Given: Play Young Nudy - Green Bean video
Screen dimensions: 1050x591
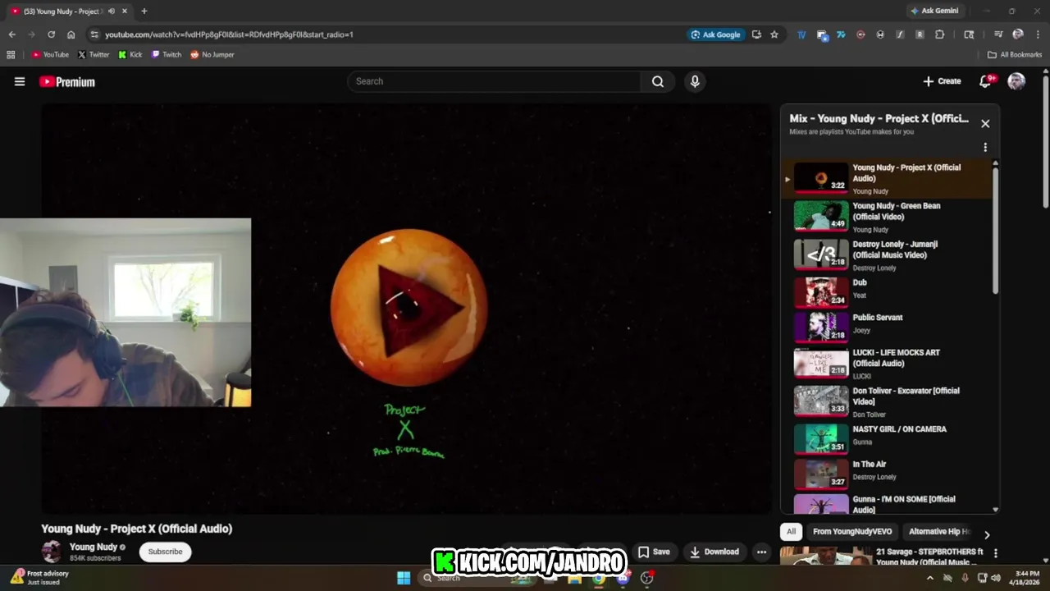Looking at the screenshot, I should [x=886, y=217].
